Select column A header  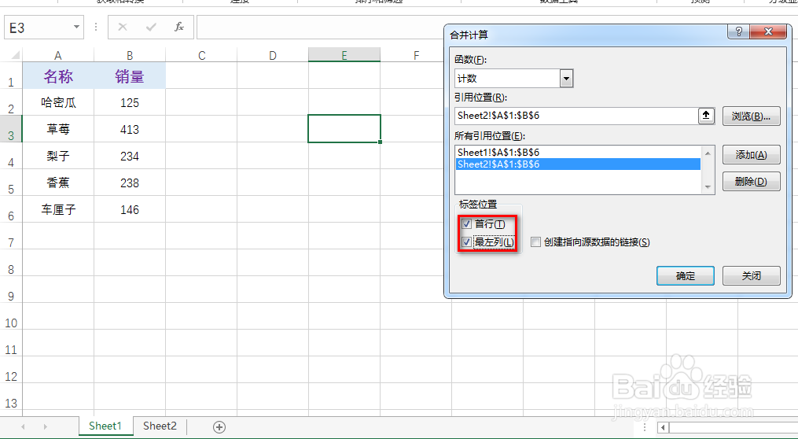pos(58,55)
